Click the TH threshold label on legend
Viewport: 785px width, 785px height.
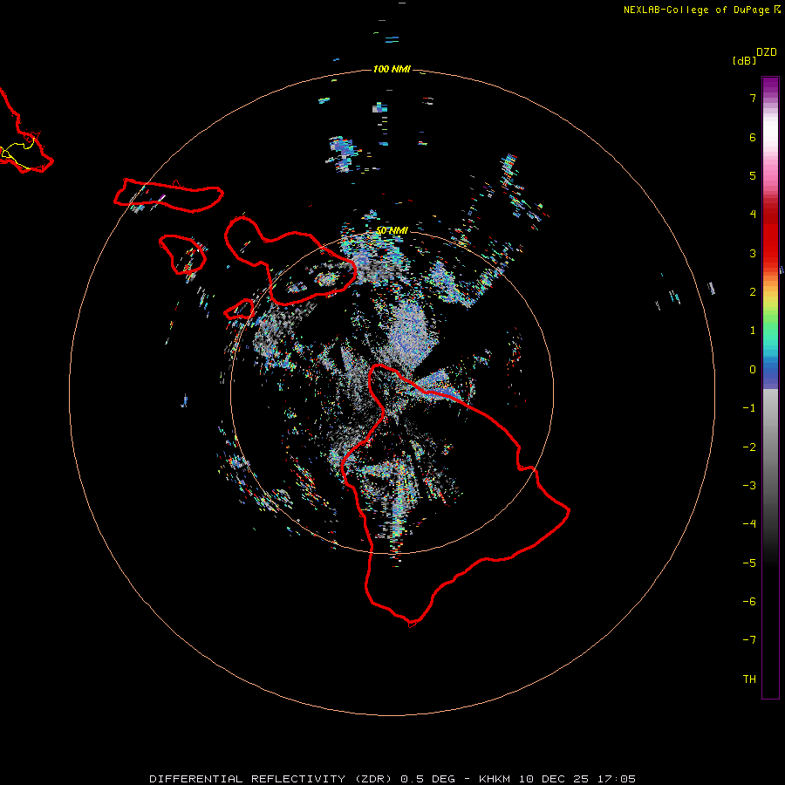click(749, 679)
